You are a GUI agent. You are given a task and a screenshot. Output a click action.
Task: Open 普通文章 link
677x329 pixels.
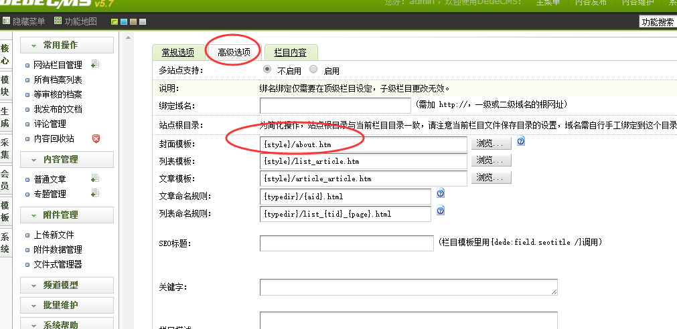coord(50,179)
